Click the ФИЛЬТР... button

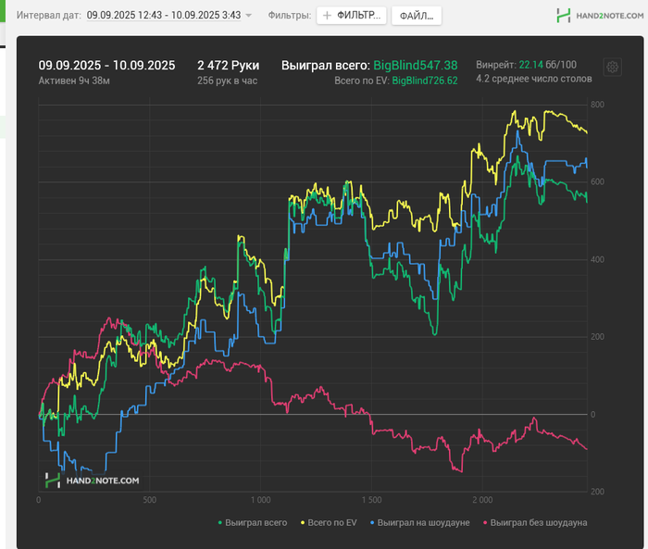(x=351, y=16)
